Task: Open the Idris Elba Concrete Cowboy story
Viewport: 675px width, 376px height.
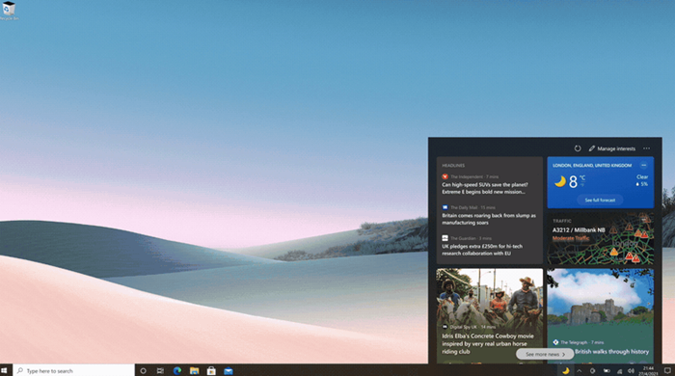Action: (x=490, y=316)
